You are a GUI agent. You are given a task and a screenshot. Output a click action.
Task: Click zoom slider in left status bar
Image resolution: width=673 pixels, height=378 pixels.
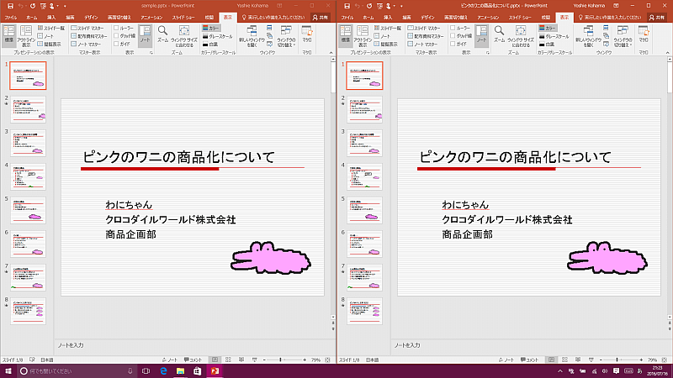(x=284, y=360)
